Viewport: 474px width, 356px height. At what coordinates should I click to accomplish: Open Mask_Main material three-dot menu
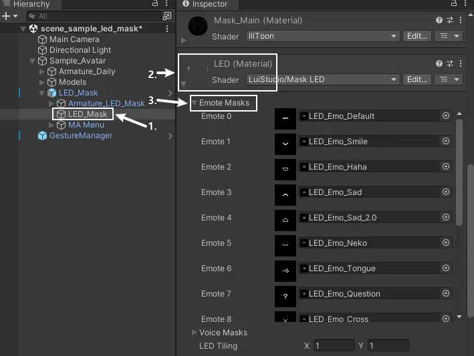click(461, 20)
